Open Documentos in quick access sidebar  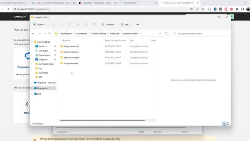point(44,55)
